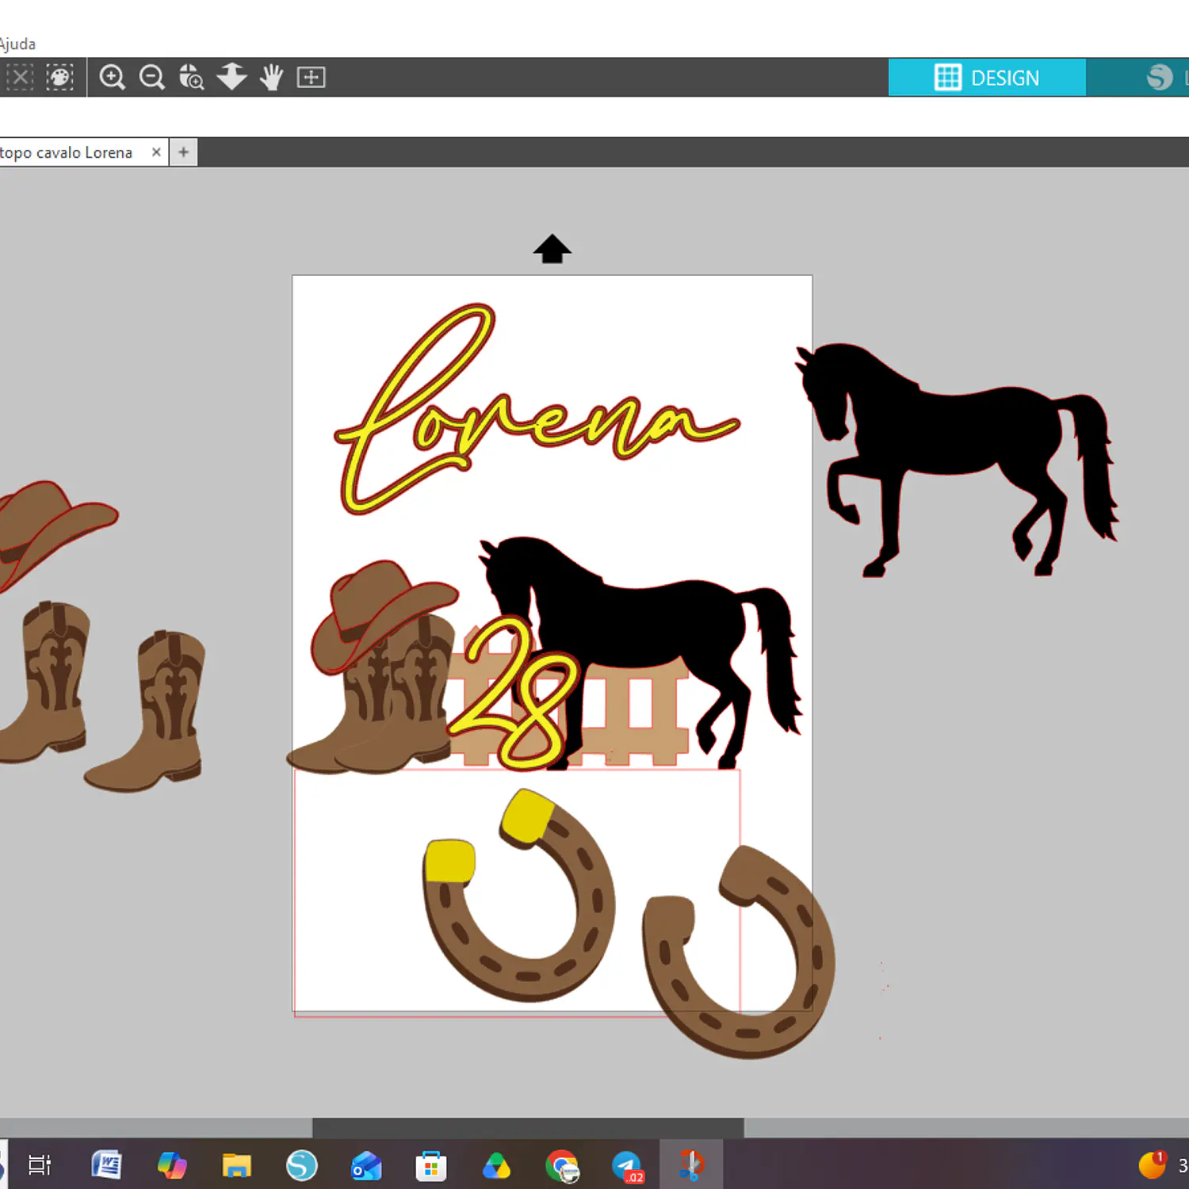This screenshot has height=1189, width=1189.
Task: Select the Zoom In tool
Action: tap(112, 77)
